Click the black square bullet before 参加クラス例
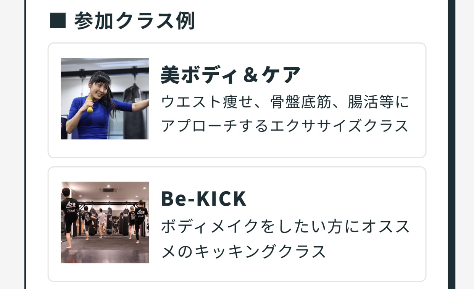This screenshot has width=474, height=289. tap(58, 21)
